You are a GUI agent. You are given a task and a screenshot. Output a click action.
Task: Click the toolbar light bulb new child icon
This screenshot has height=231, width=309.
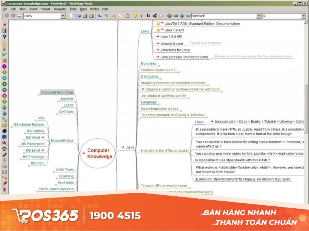click(x=135, y=16)
